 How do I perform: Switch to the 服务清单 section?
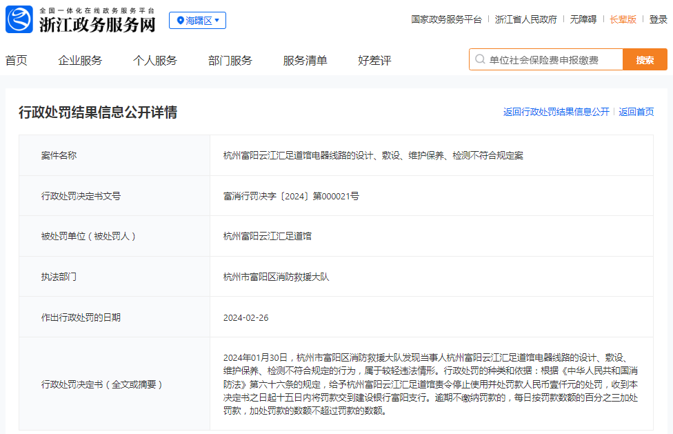click(305, 61)
